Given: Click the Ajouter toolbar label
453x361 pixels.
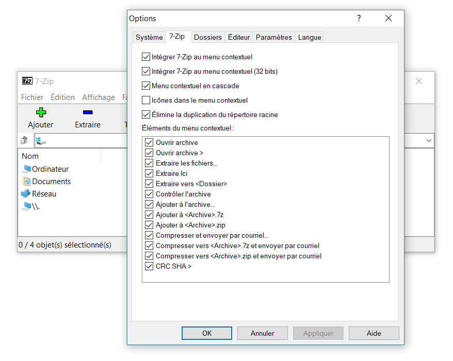Looking at the screenshot, I should click(41, 125).
